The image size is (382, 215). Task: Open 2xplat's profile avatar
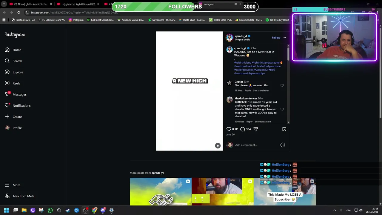click(x=229, y=83)
